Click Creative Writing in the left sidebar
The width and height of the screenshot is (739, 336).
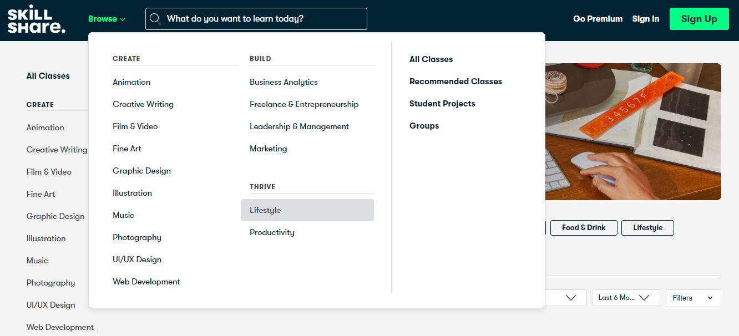[x=57, y=150]
